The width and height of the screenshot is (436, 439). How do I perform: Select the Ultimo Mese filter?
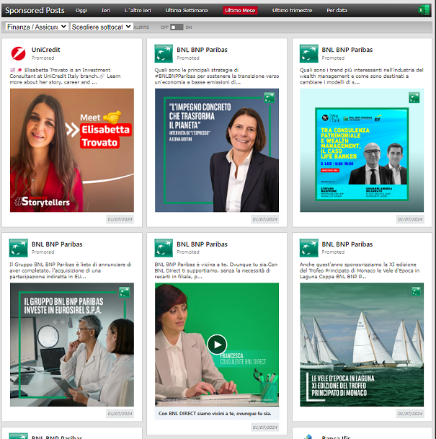[x=240, y=10]
